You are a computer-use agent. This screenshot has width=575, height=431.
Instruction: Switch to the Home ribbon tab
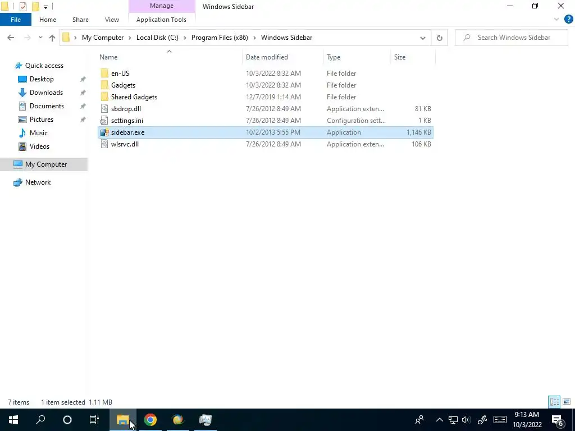click(48, 20)
